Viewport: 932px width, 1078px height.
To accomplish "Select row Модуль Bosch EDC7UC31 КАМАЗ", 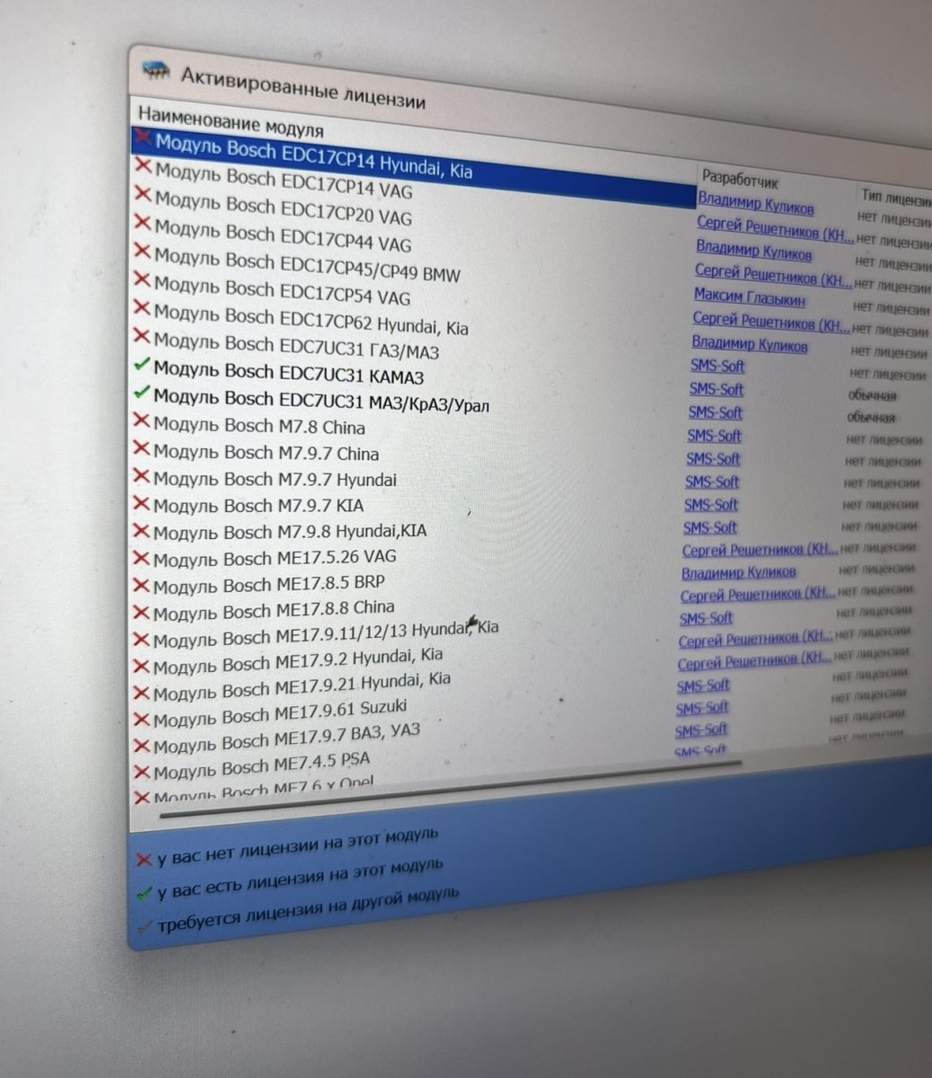I will [288, 372].
